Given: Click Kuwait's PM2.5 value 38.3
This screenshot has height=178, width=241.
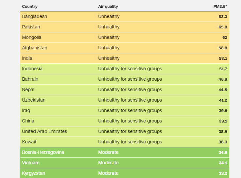Looking at the screenshot, I should 223,142.
